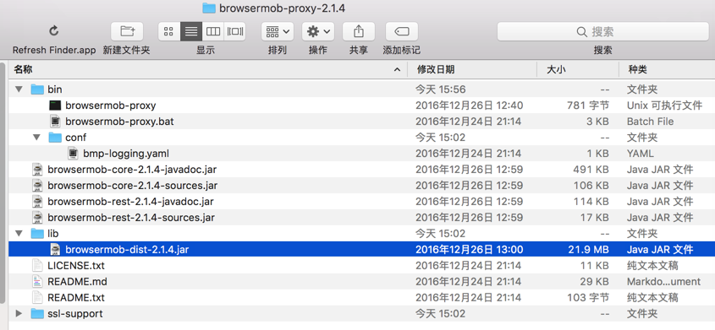Click the 今天 15:56 date cell

441,89
